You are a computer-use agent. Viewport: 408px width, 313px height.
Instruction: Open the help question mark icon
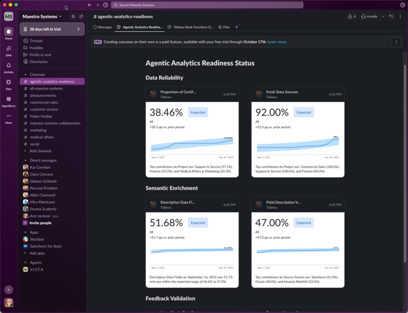[x=403, y=5]
